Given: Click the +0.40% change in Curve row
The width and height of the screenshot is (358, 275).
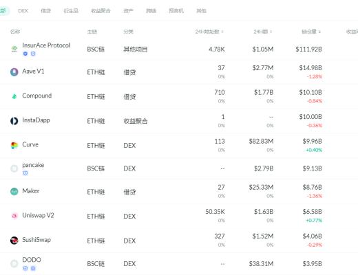Looking at the screenshot, I should click(314, 150).
